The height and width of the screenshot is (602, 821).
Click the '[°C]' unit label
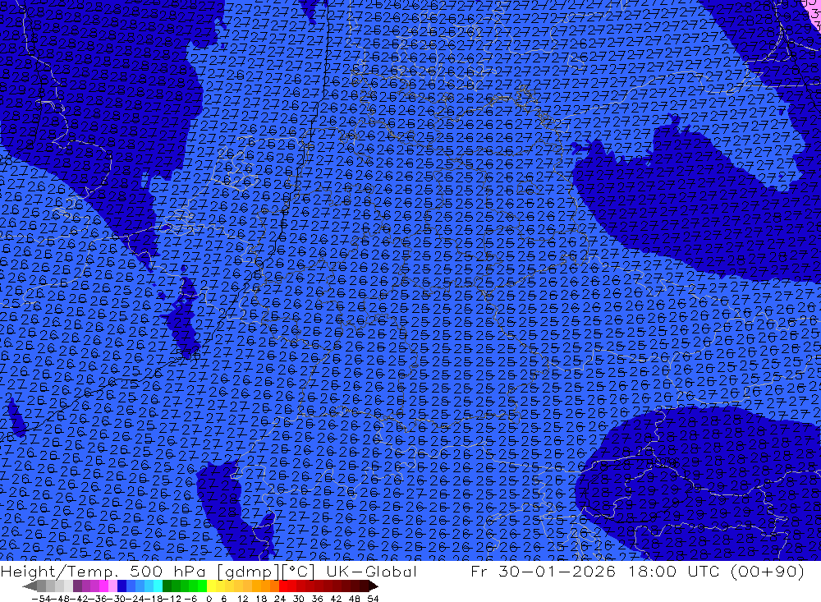click(x=298, y=572)
